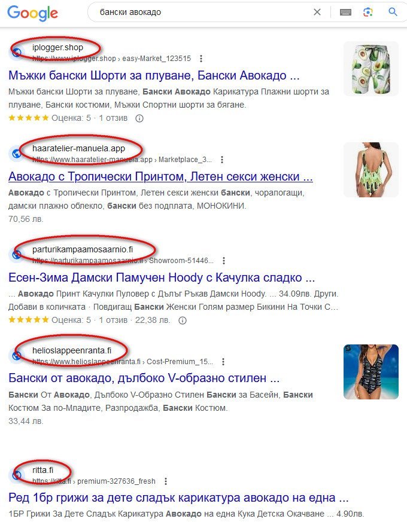407x522 pixels.
Task: Open the on-screen keyboard icon
Action: [x=346, y=13]
